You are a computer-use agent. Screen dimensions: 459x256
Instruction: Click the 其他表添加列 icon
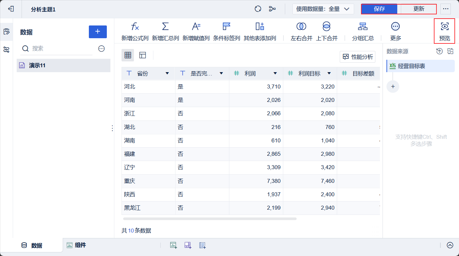point(260,26)
